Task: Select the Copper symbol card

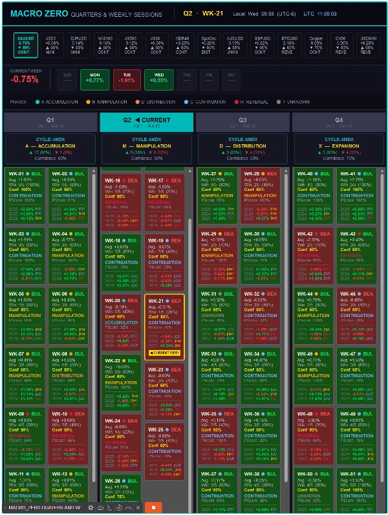Action: click(316, 45)
